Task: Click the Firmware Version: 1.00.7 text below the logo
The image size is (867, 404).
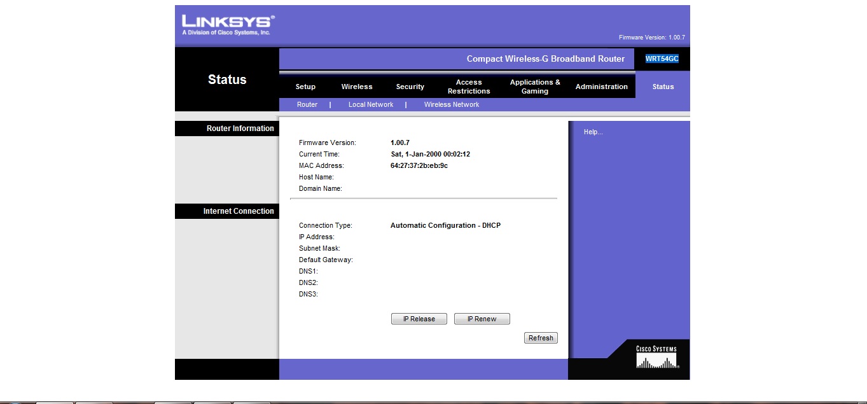Action: pyautogui.click(x=652, y=38)
